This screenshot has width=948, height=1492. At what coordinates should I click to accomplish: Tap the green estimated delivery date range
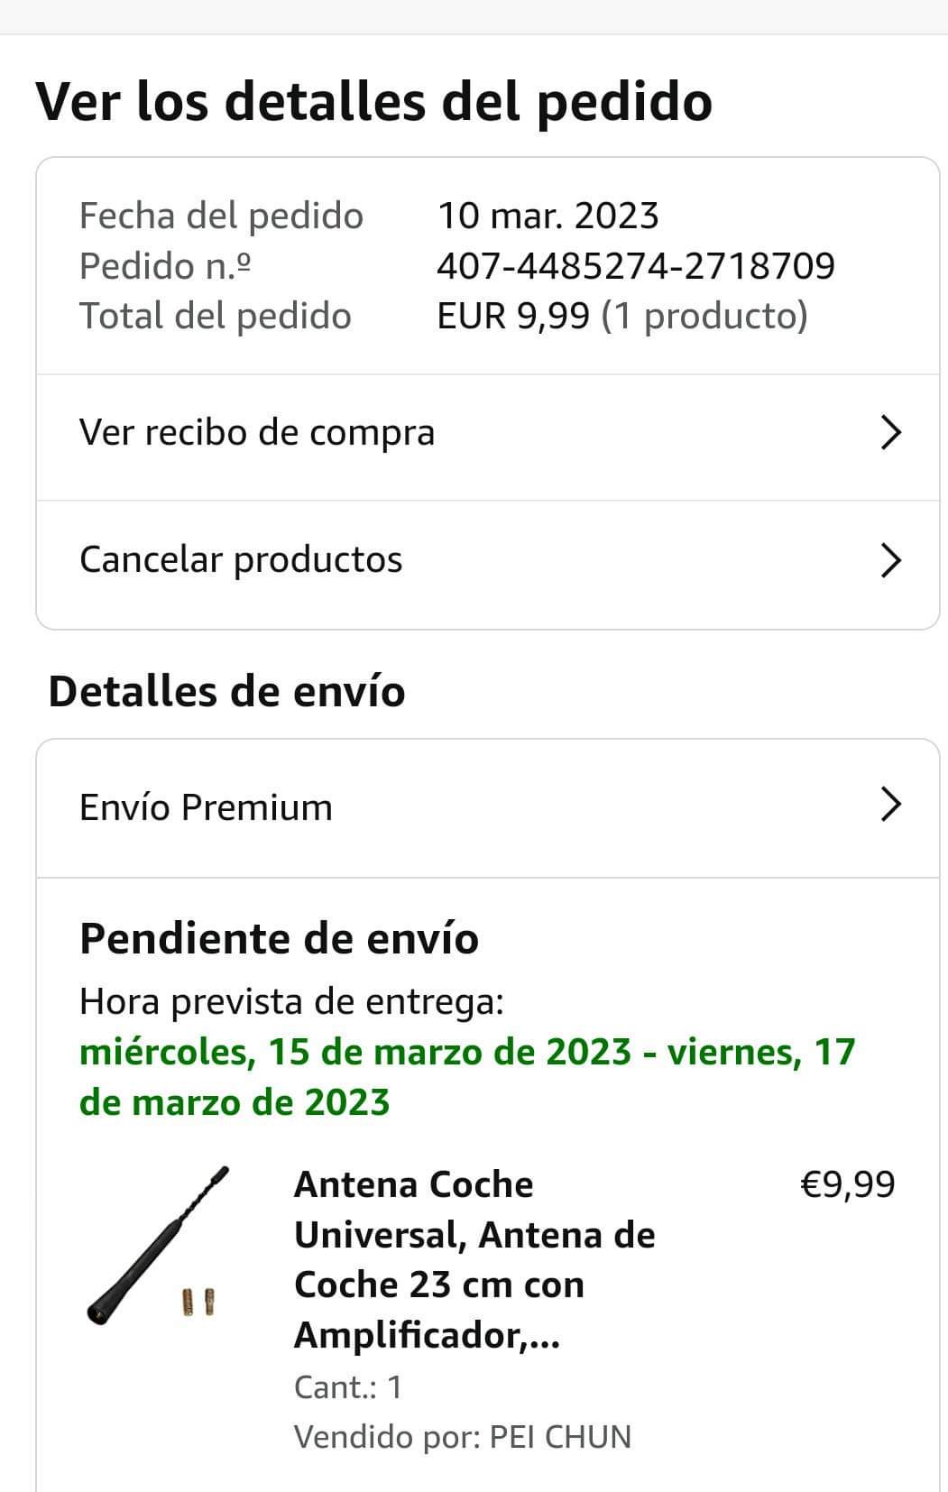[466, 1077]
